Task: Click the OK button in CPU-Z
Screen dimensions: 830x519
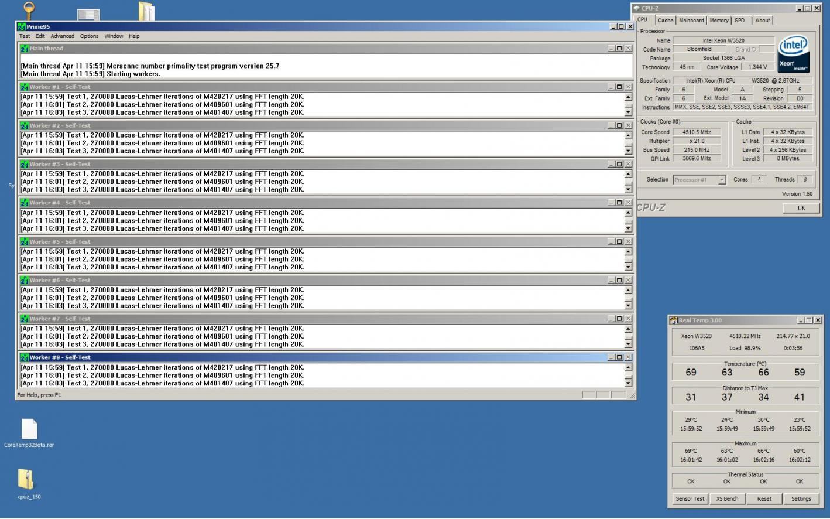Action: [x=801, y=208]
